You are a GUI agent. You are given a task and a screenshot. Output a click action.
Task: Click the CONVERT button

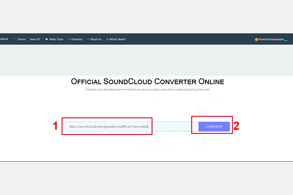pos(214,126)
